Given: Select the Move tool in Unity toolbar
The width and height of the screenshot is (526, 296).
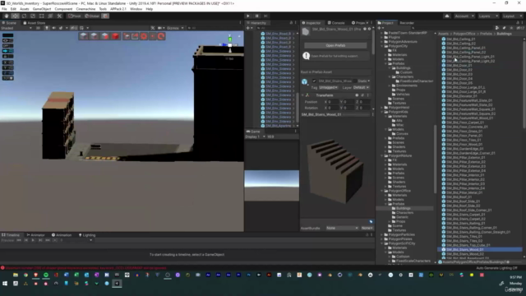Looking at the screenshot, I should tap(15, 16).
